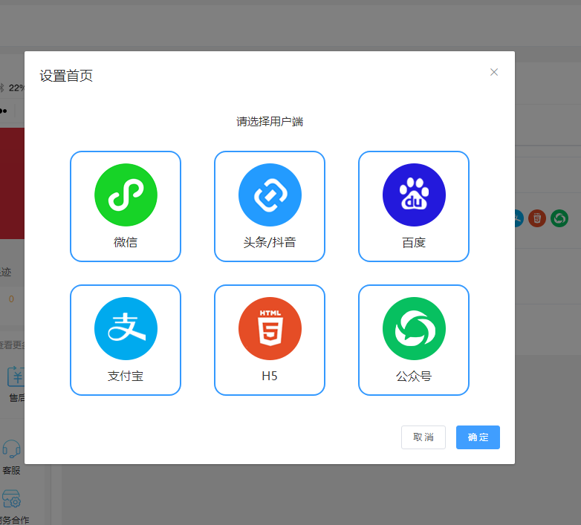Click the 取消 cancel button

423,437
